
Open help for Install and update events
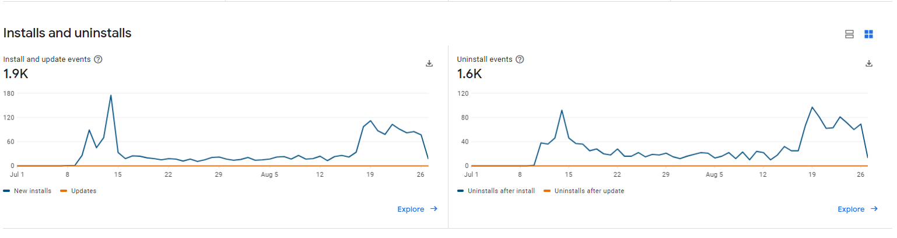98,59
